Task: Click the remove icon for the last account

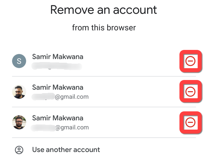Action: coord(190,122)
